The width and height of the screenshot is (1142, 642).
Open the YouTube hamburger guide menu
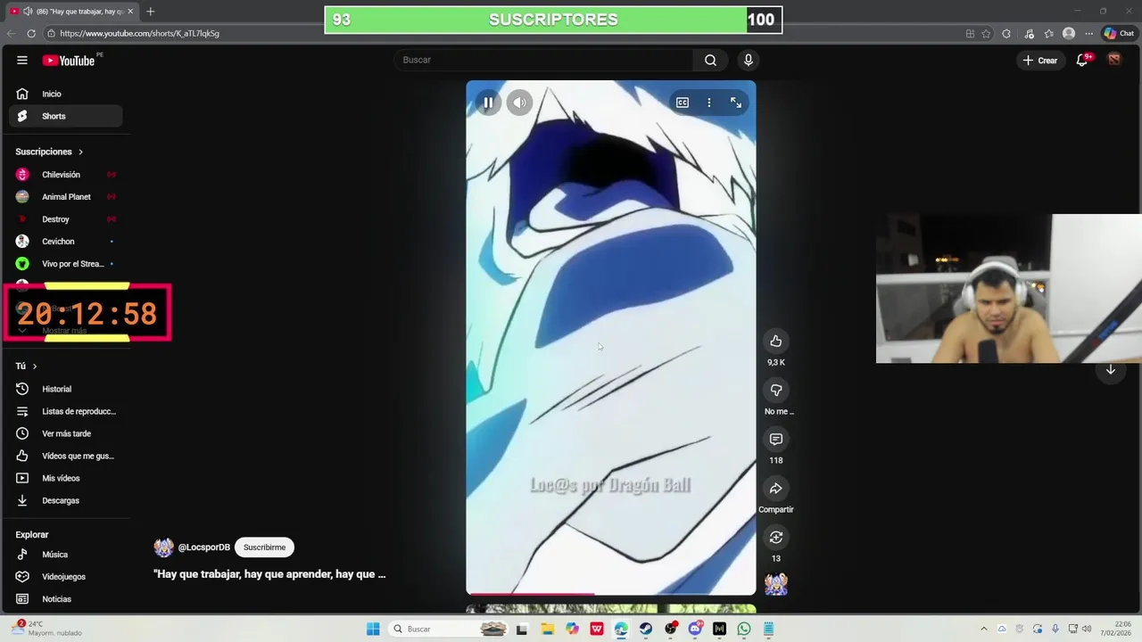[x=21, y=60]
